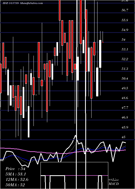Click the 55.8 price axis label
This screenshot has height=189, width=135.
click(x=125, y=20)
